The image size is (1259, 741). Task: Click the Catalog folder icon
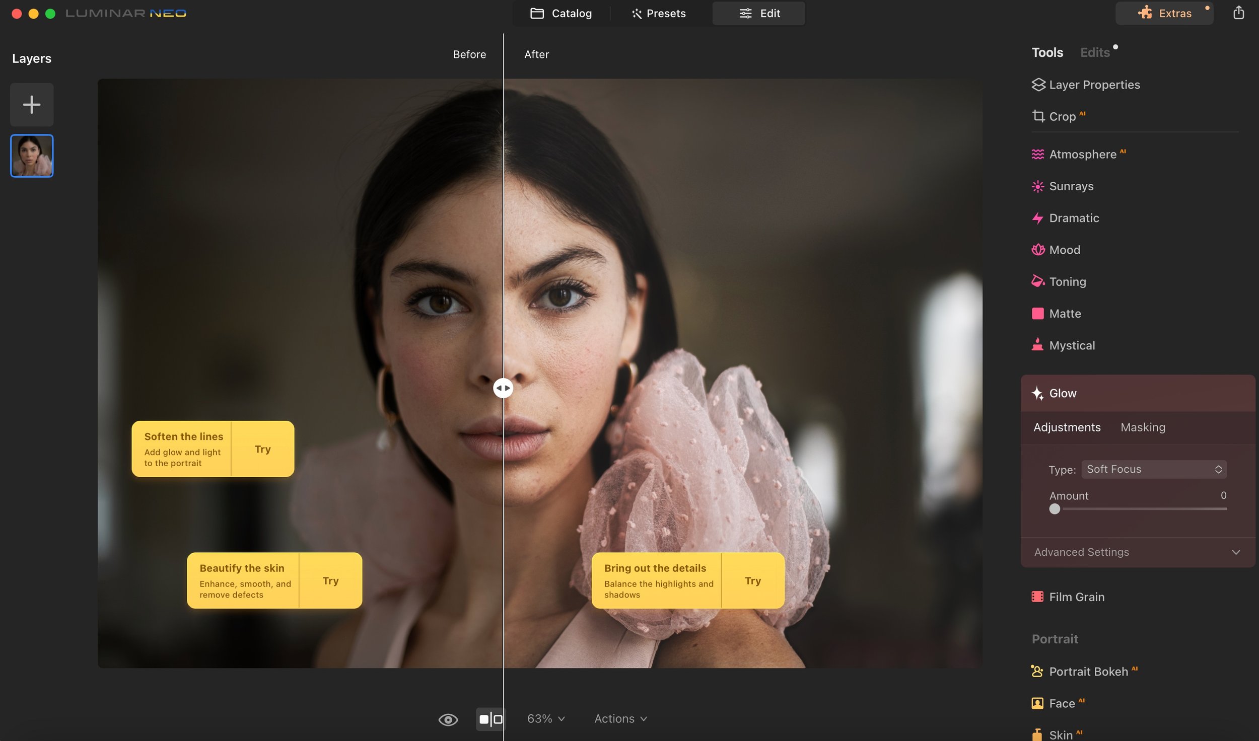click(537, 13)
